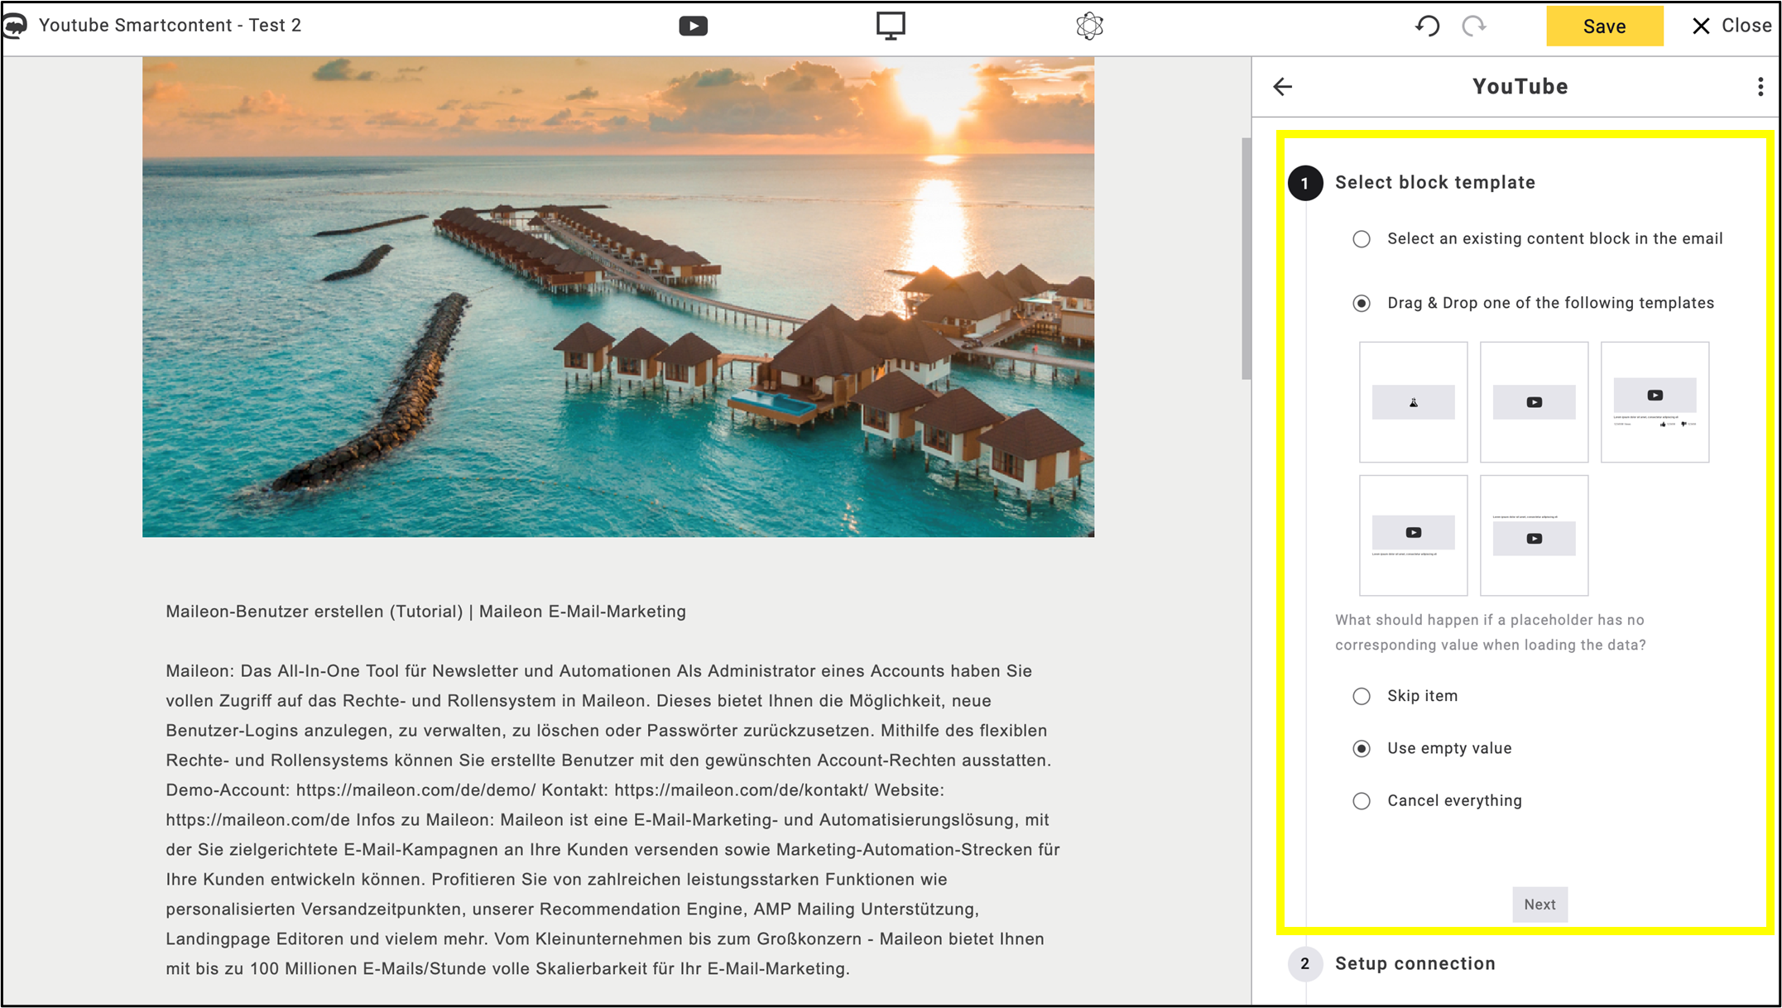
Task: Choose Drag & Drop templates radio option
Action: pyautogui.click(x=1361, y=303)
